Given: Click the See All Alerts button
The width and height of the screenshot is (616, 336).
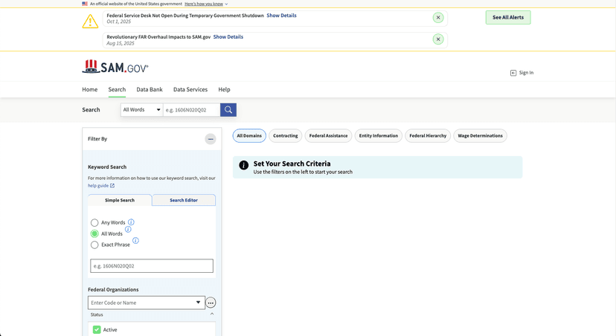Looking at the screenshot, I should click(507, 17).
